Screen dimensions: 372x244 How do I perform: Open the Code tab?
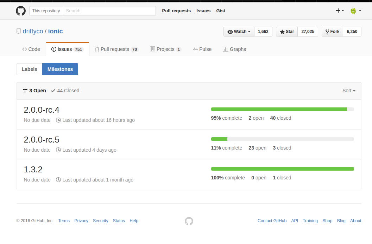(31, 49)
